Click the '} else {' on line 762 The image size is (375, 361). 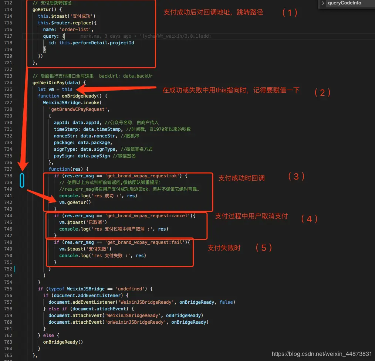48,336
